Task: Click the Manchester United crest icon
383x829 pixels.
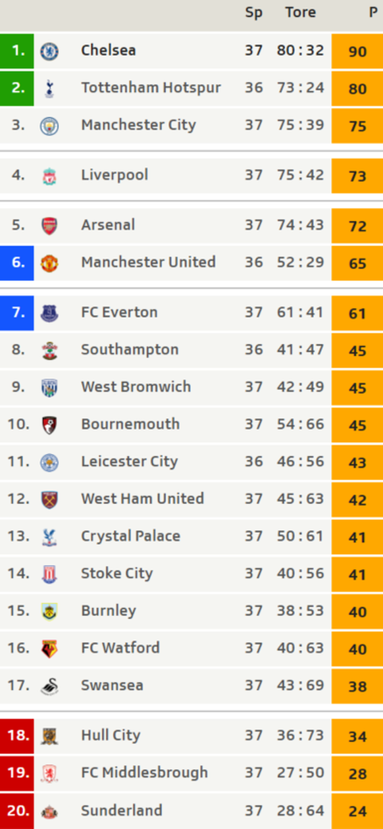Action: (x=49, y=263)
